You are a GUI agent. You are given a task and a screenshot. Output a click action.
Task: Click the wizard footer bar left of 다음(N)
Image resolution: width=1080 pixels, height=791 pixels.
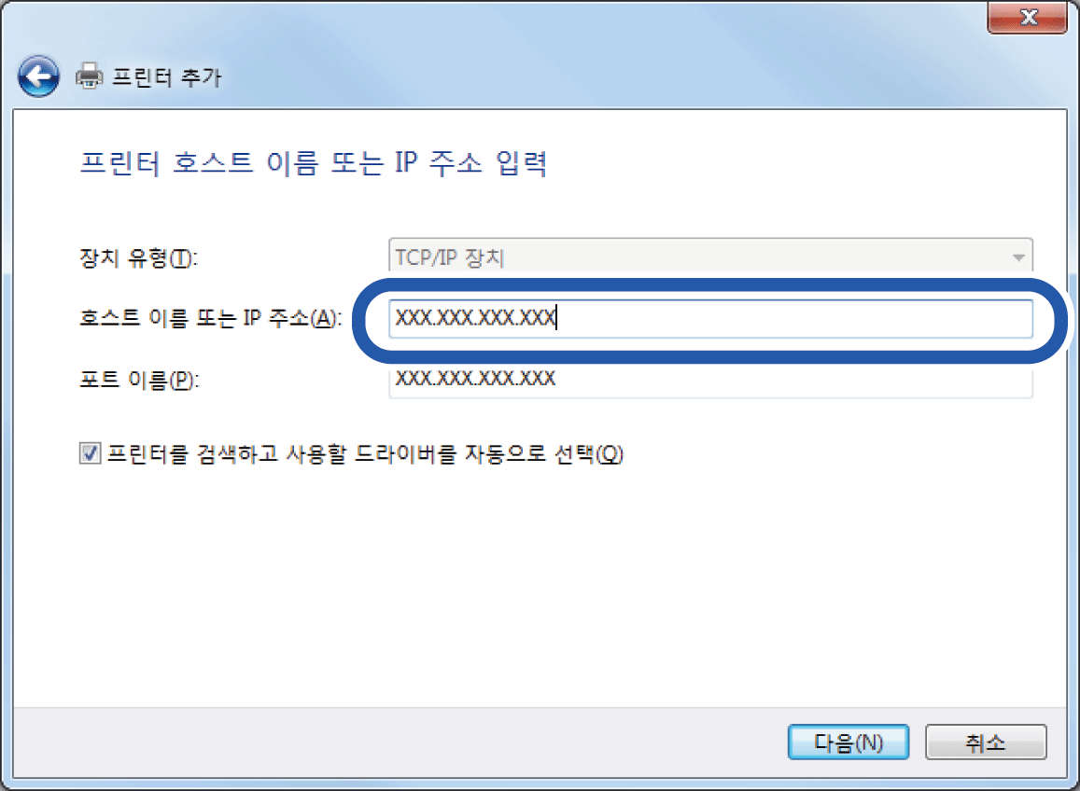click(x=400, y=742)
